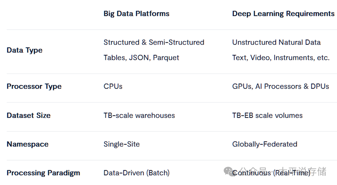337x185 pixels.
Task: Click the "CPUs" table cell
Action: click(113, 86)
